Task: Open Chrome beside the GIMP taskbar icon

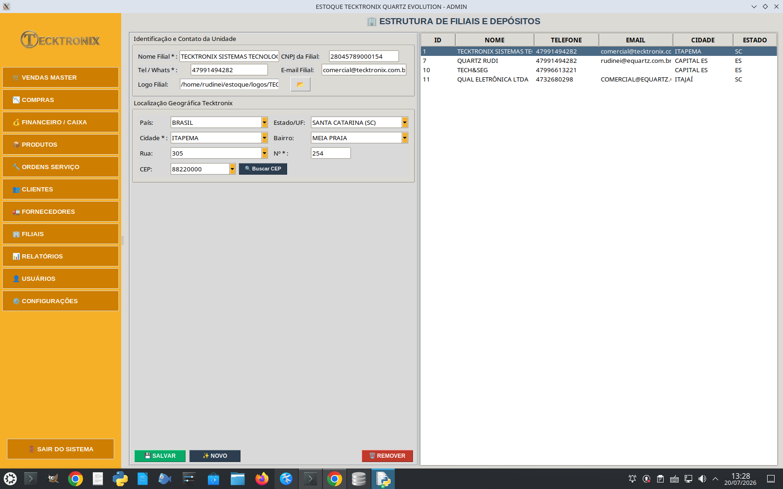Action: click(76, 479)
